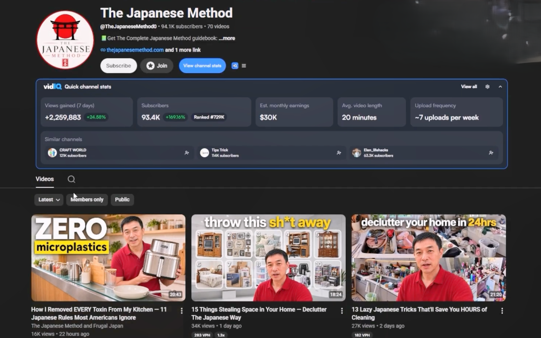Click the 283 VPH badge
This screenshot has width=541, height=338.
202,335
